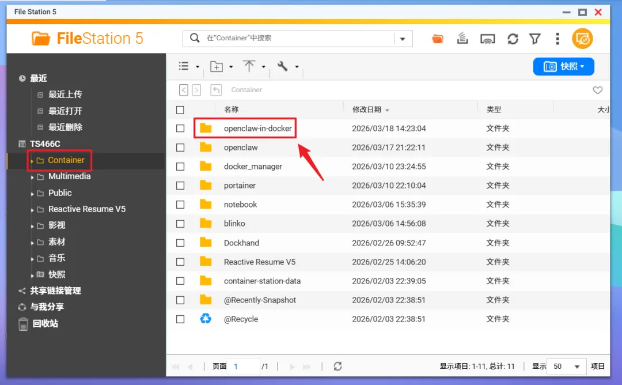The image size is (622, 385).
Task: Click the orange remote mount round button
Action: [x=582, y=39]
